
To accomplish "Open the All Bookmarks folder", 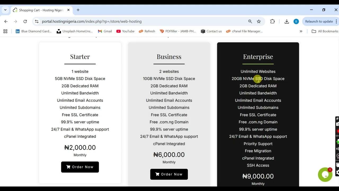I will [325, 31].
